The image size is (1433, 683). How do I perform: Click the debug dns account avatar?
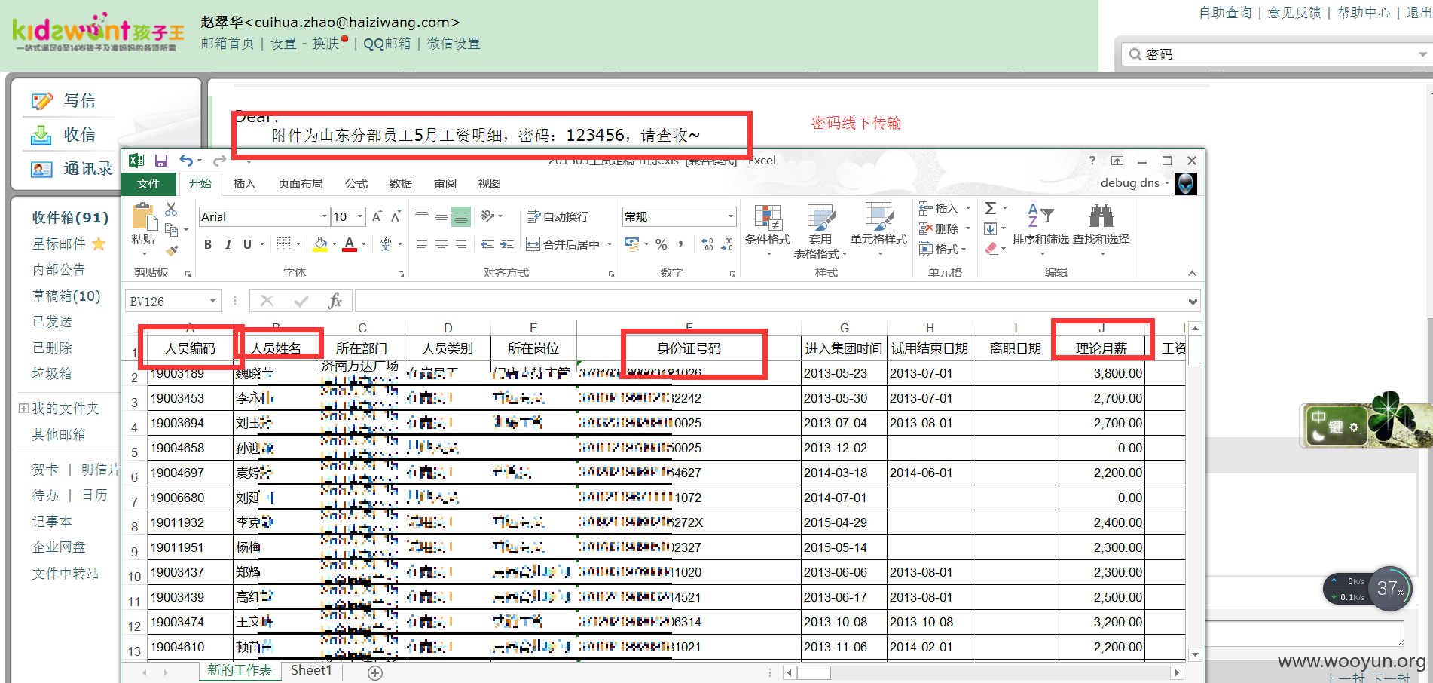tap(1185, 183)
